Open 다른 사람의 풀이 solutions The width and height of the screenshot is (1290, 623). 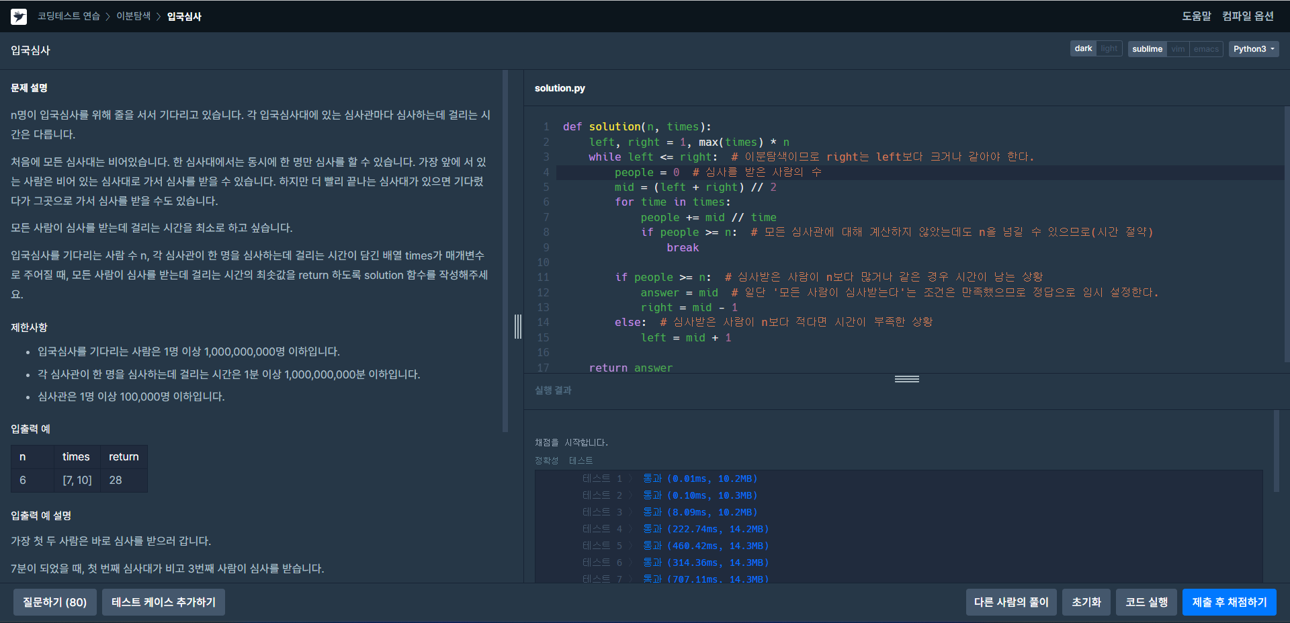click(x=1011, y=602)
